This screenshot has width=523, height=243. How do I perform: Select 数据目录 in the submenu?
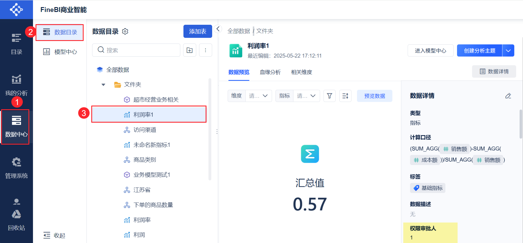point(60,32)
